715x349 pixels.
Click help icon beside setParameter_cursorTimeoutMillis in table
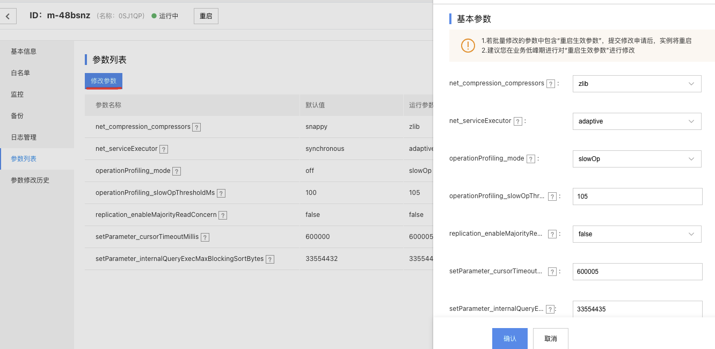[x=205, y=237]
